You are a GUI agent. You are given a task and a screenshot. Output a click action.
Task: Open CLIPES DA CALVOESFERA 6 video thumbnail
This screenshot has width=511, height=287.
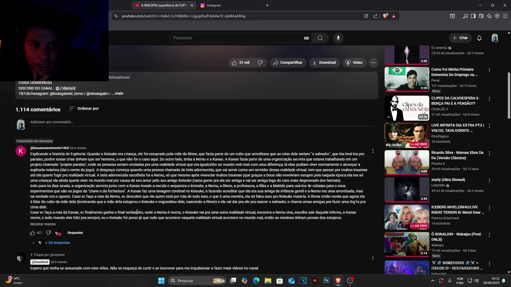click(x=407, y=108)
